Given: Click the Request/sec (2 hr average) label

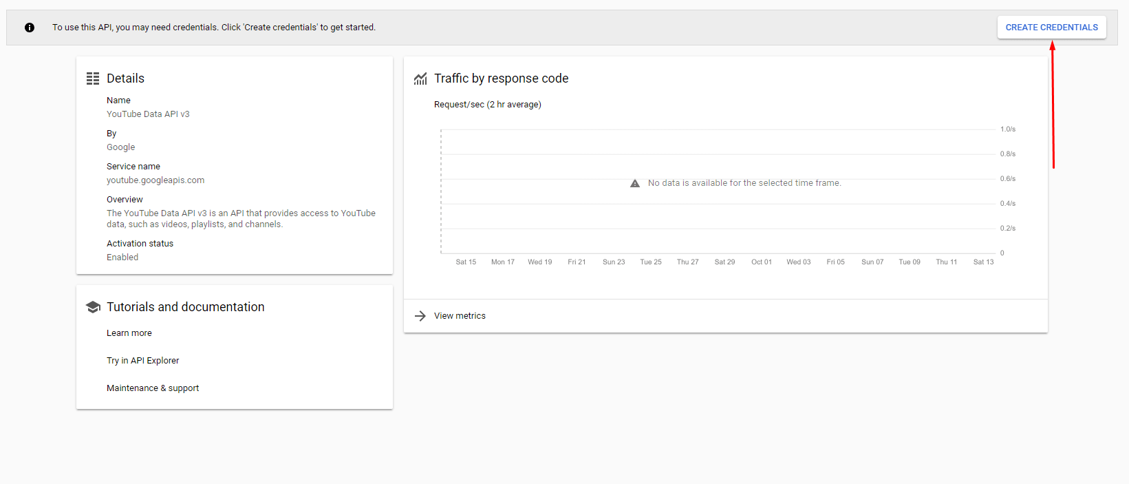Looking at the screenshot, I should tap(488, 105).
